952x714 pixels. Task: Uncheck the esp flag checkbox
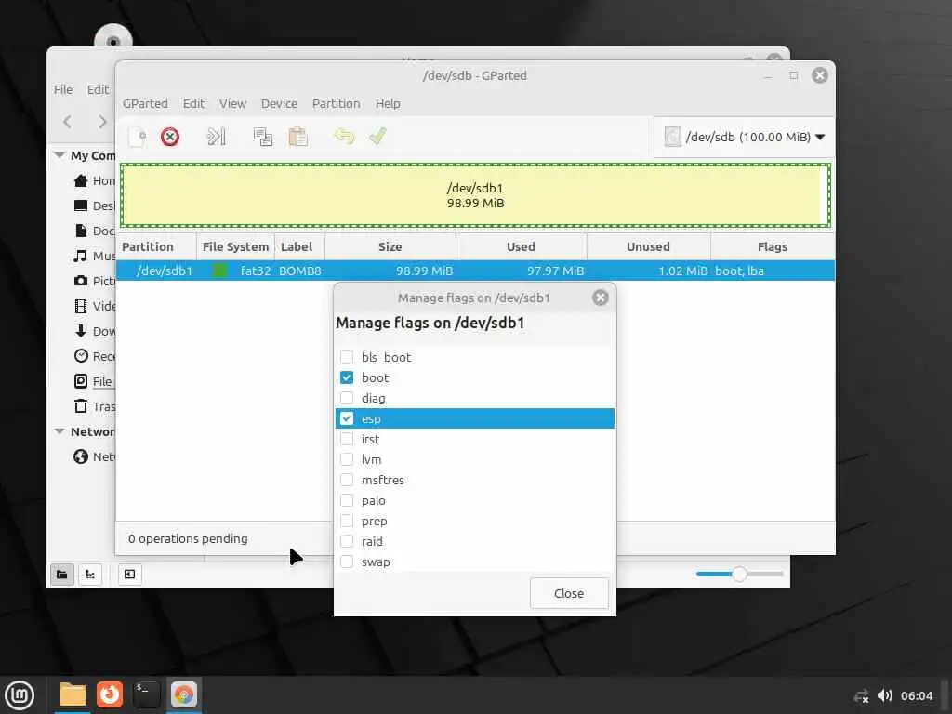(347, 418)
